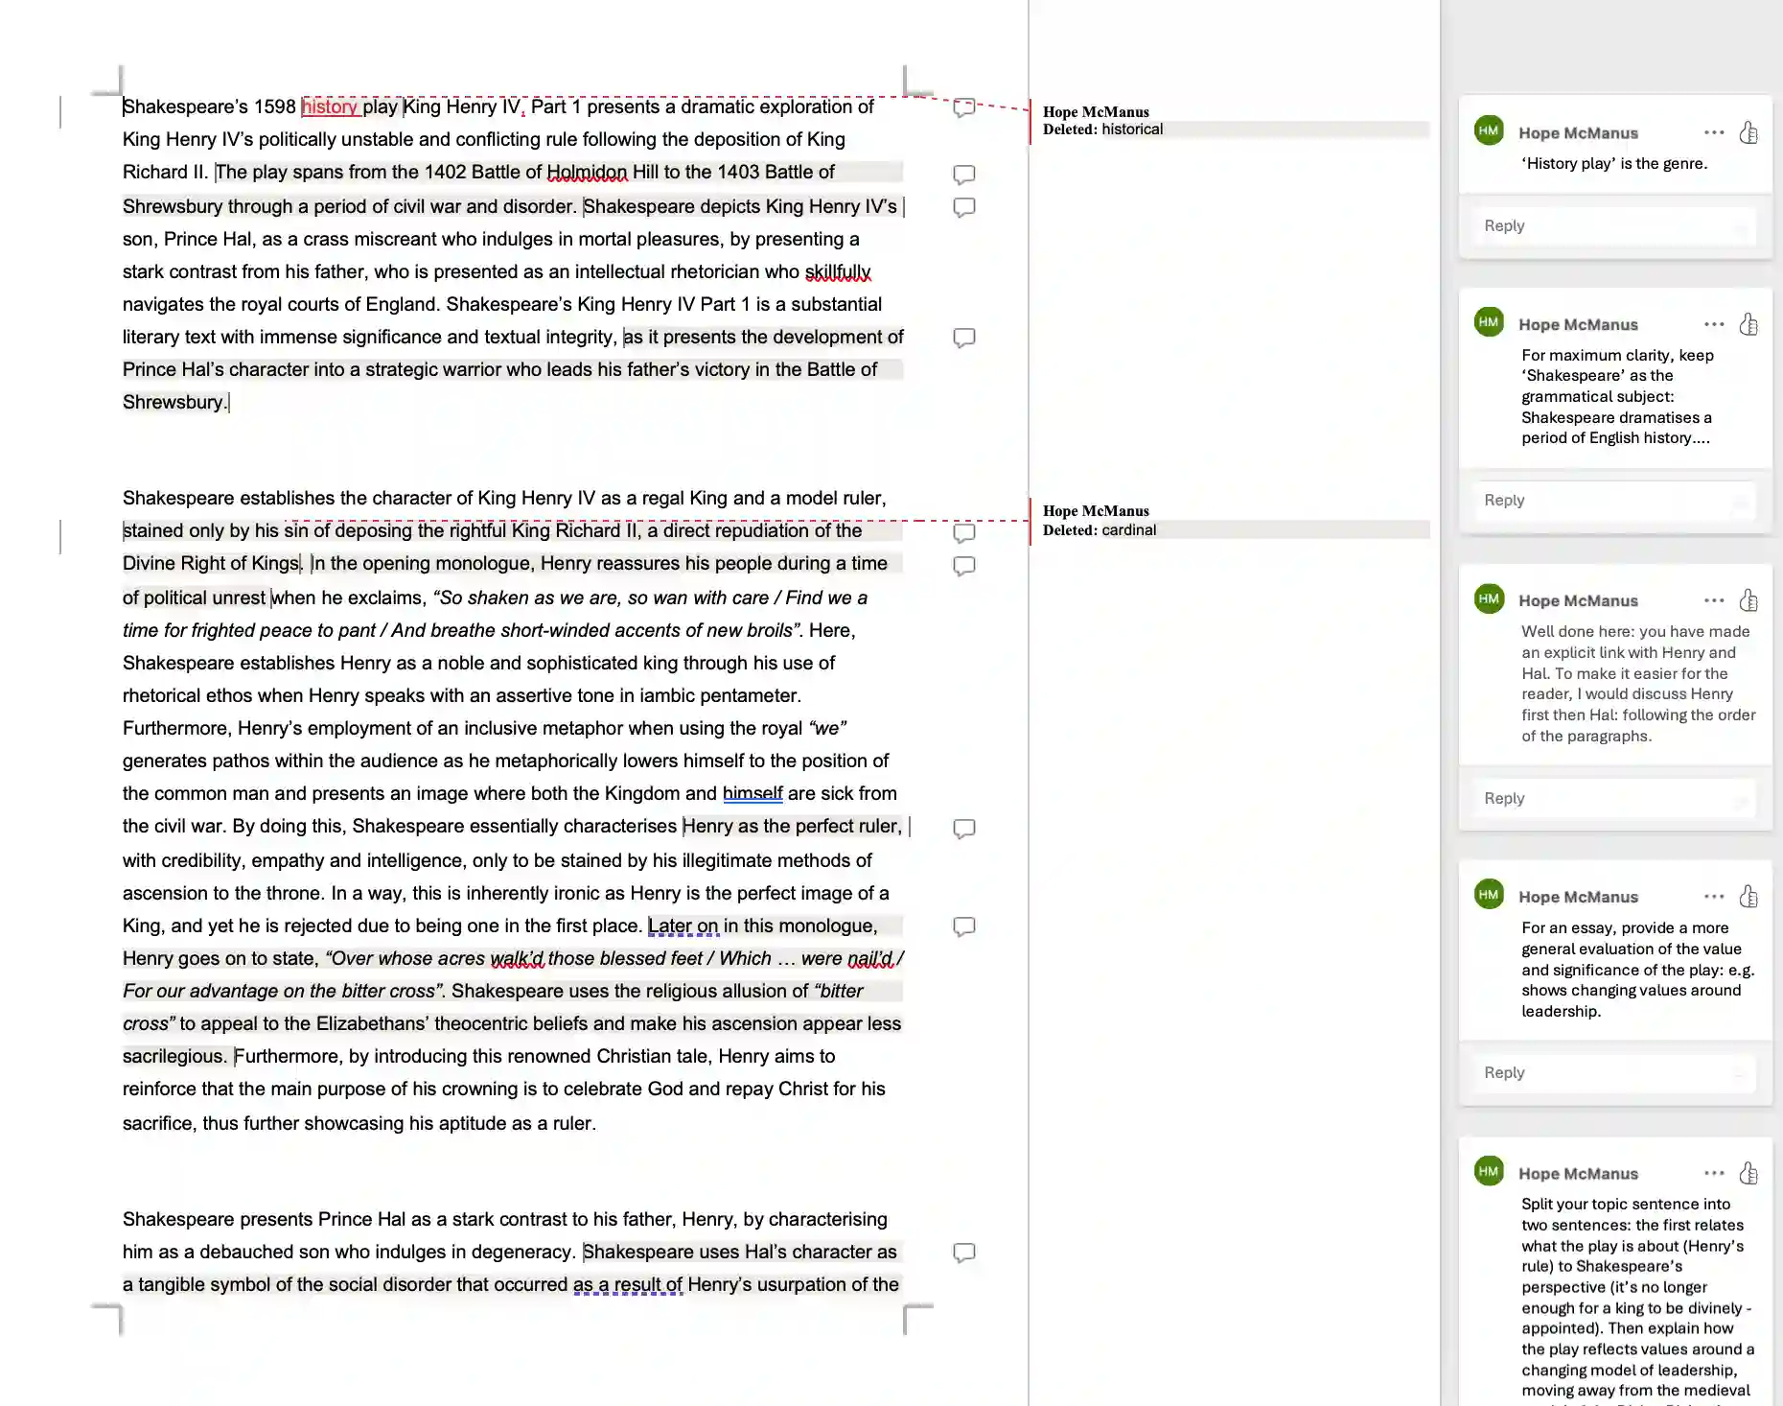Click the flagged word 'nail'd' in the quote
The image size is (1783, 1406).
coord(870,959)
